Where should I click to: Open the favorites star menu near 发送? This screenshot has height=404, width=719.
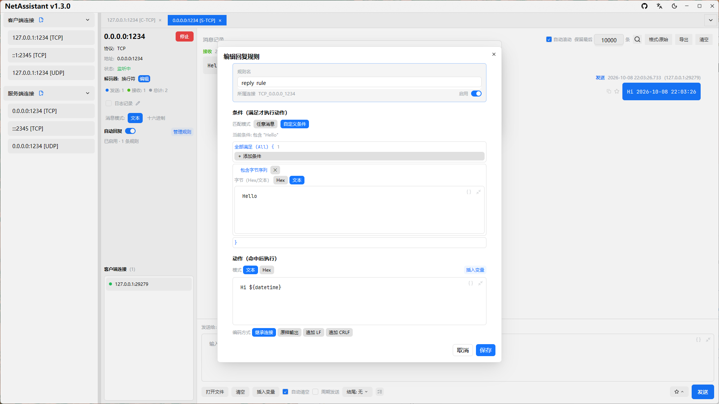[679, 392]
